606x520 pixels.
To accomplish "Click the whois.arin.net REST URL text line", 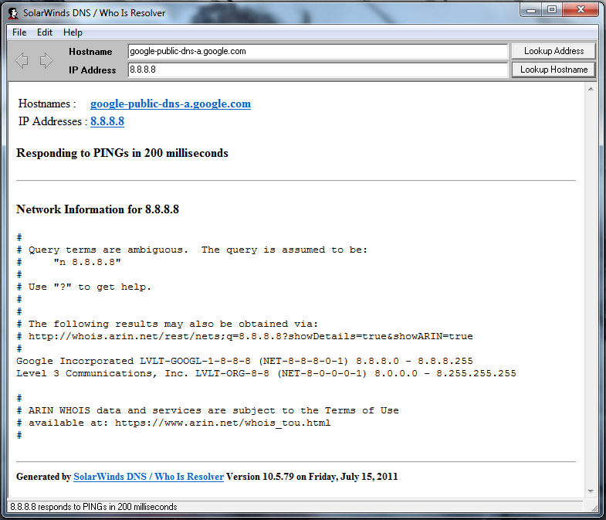I will coord(245,336).
